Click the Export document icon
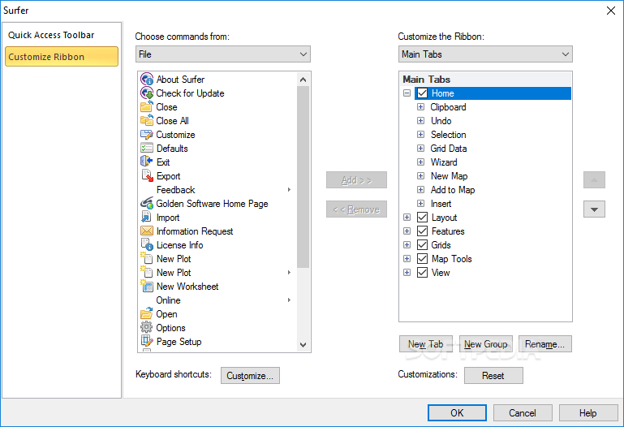 pyautogui.click(x=147, y=175)
